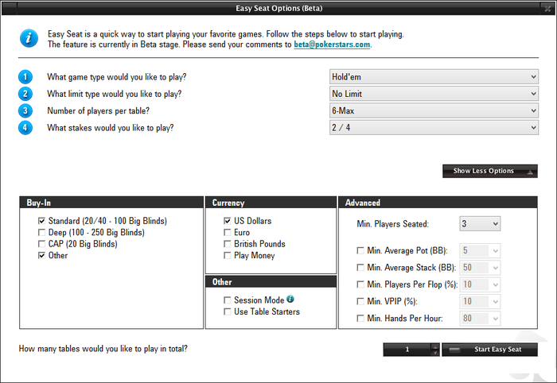
Task: Click the Session Mode info icon
Action: tap(290, 299)
